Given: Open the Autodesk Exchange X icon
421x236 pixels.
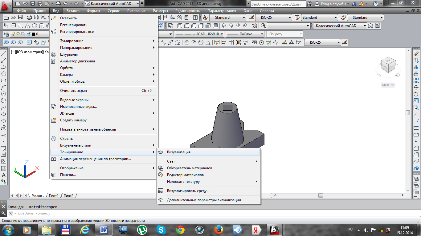Looking at the screenshot, I should [x=354, y=4].
